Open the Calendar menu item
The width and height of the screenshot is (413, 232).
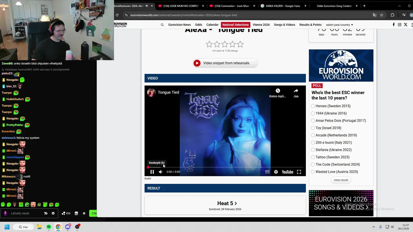[x=212, y=25]
